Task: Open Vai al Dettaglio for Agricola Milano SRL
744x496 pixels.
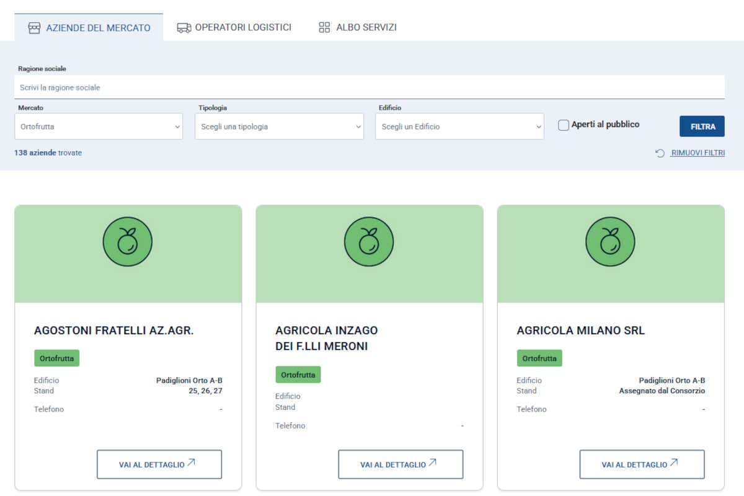Action: pos(641,464)
